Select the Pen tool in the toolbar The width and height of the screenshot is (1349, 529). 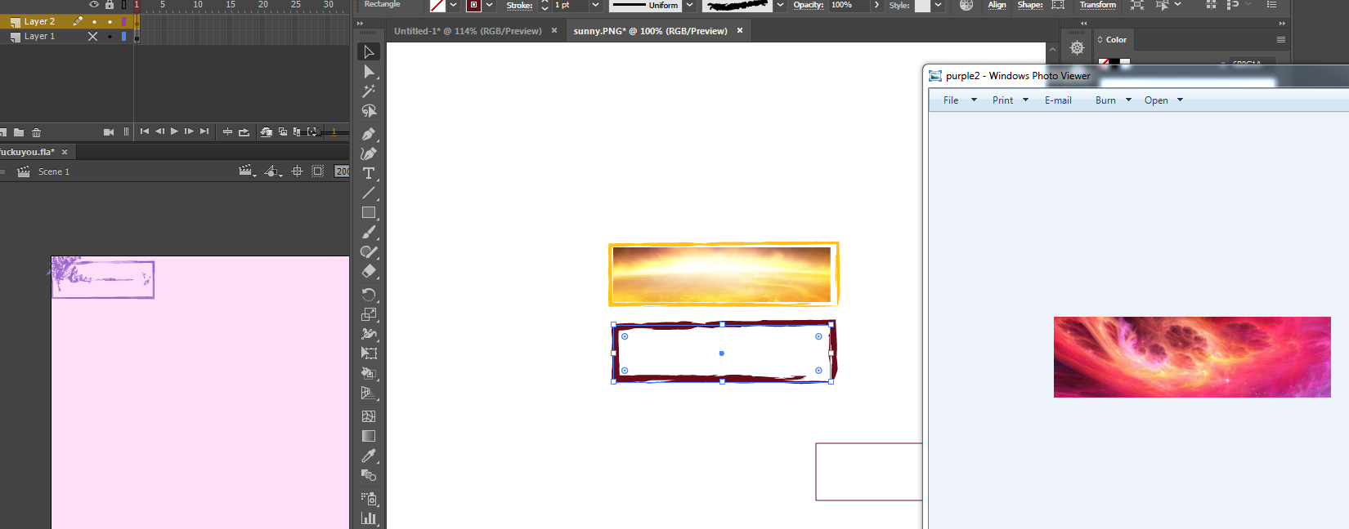click(369, 134)
